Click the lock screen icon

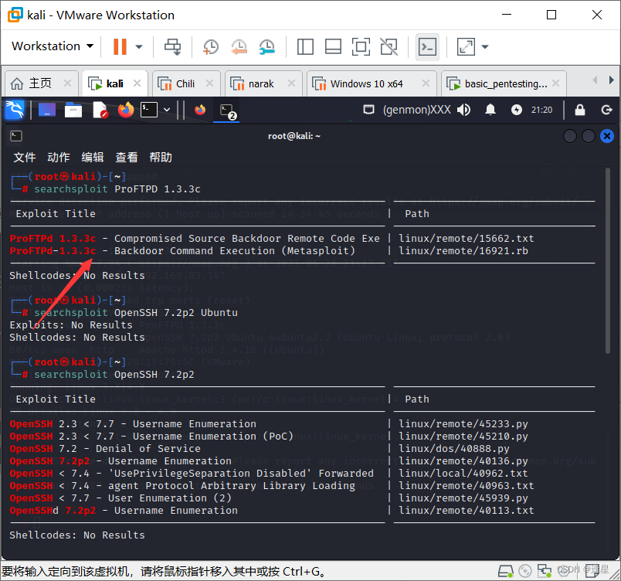coord(580,110)
